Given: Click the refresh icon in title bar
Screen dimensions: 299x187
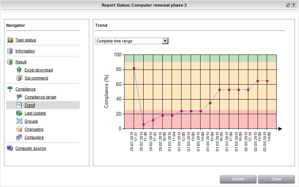Looking at the screenshot, I should [288, 5].
